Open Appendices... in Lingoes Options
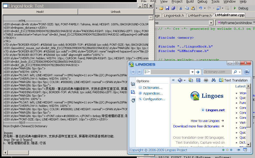 click(x=153, y=93)
